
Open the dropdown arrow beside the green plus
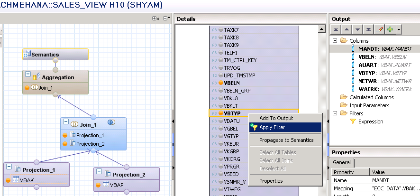(399, 29)
